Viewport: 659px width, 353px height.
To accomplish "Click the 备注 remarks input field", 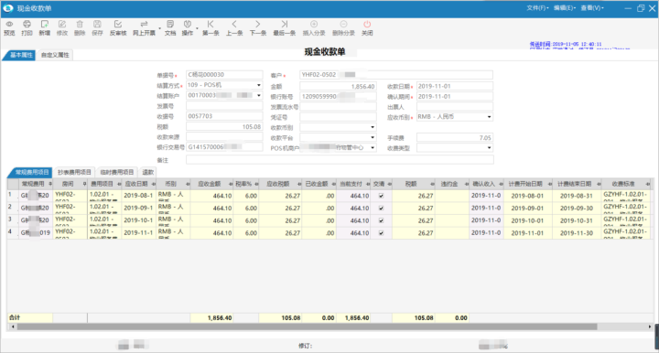I will click(x=340, y=160).
